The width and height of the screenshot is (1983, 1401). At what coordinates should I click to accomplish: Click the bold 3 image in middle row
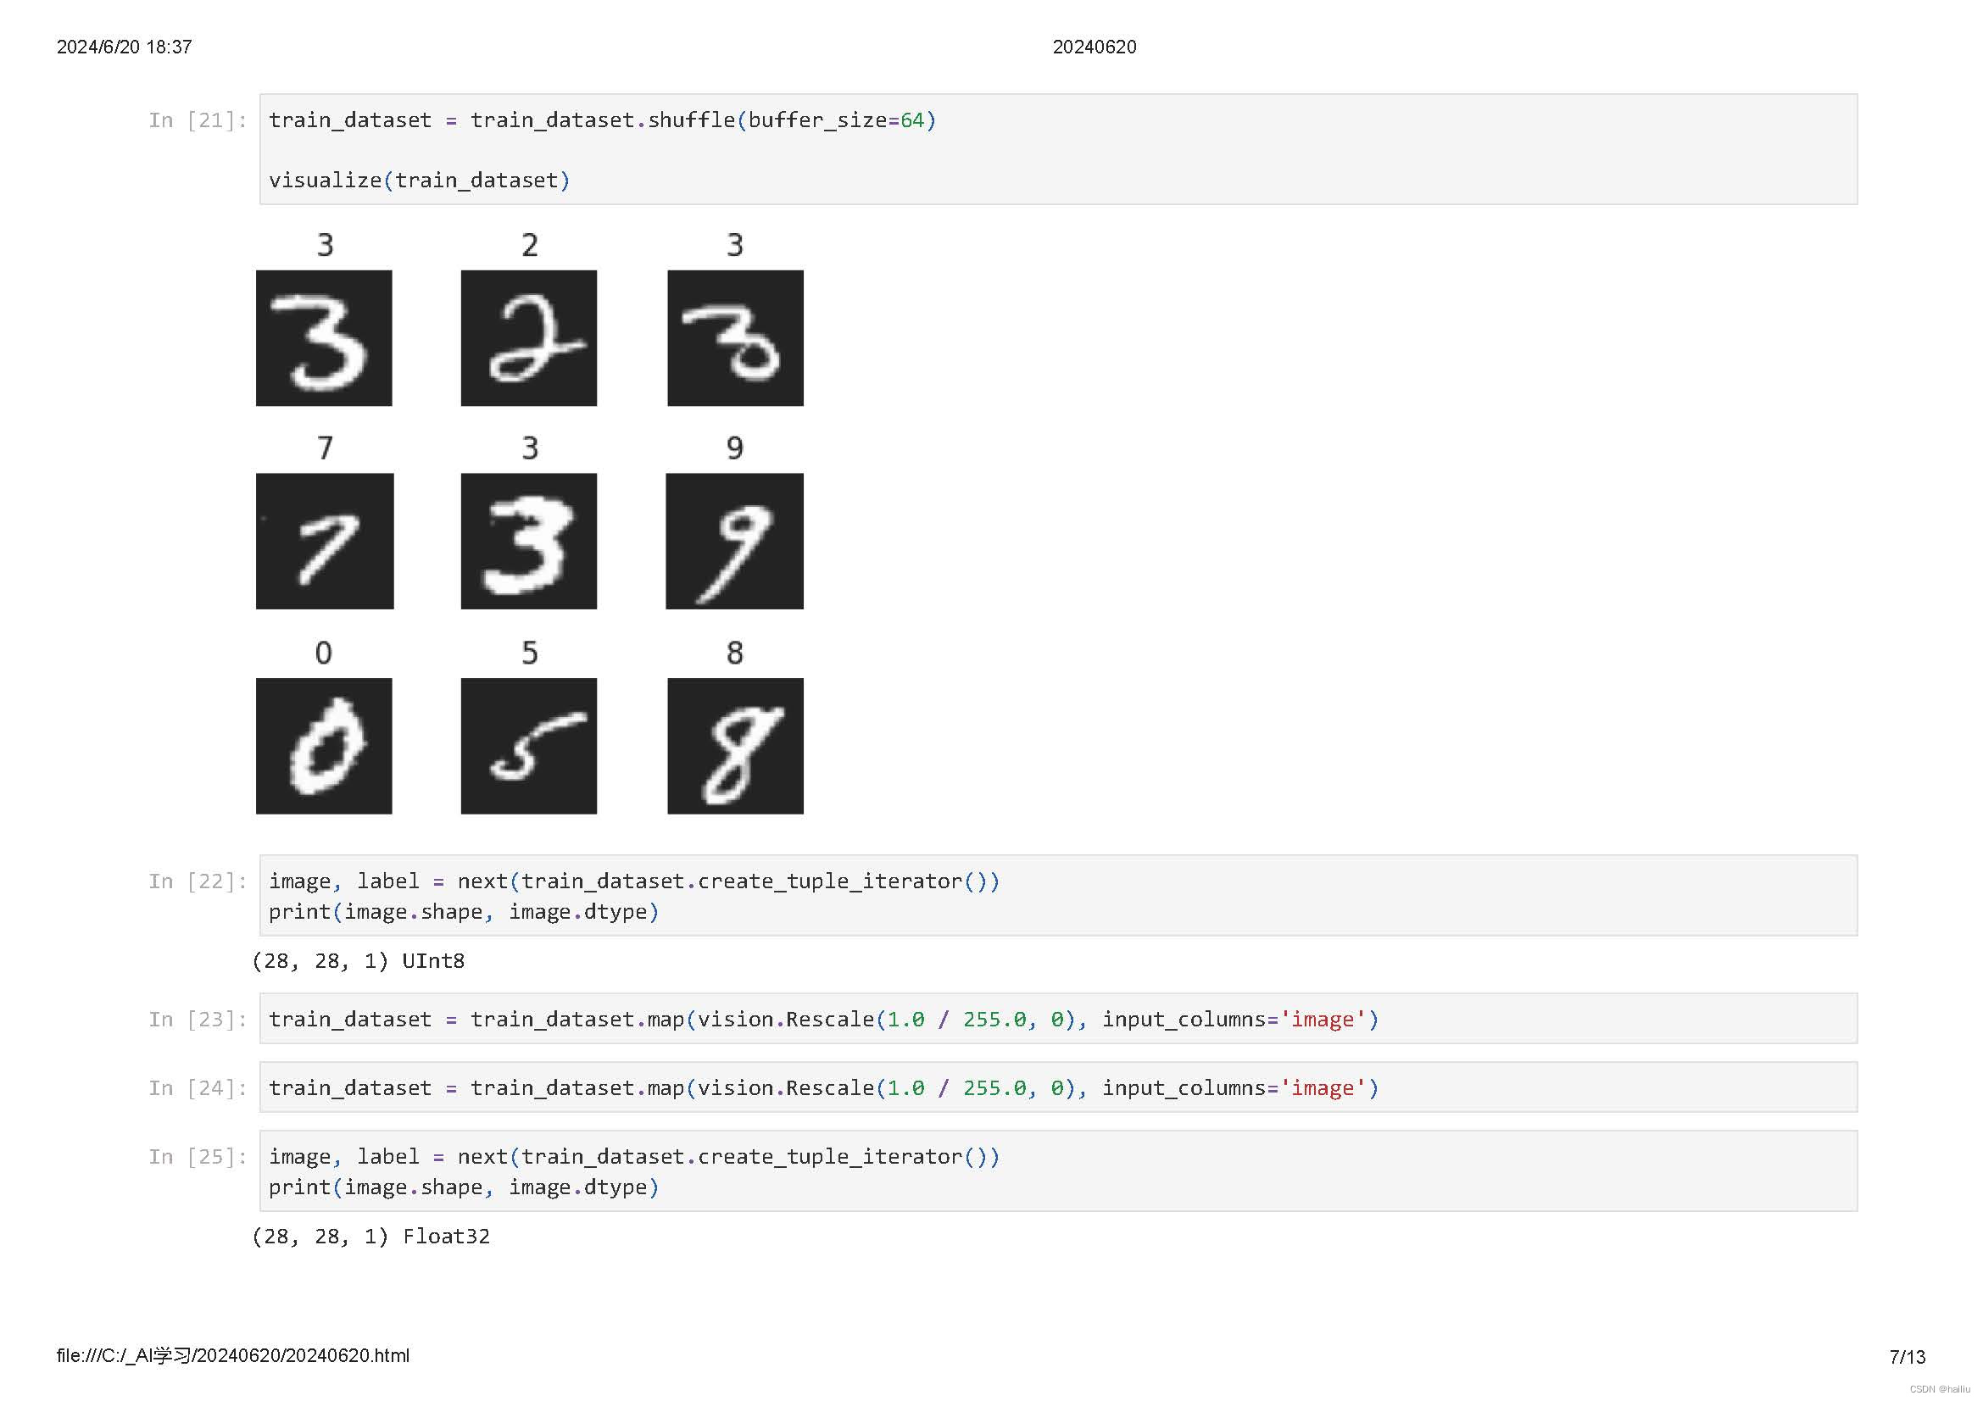tap(528, 542)
